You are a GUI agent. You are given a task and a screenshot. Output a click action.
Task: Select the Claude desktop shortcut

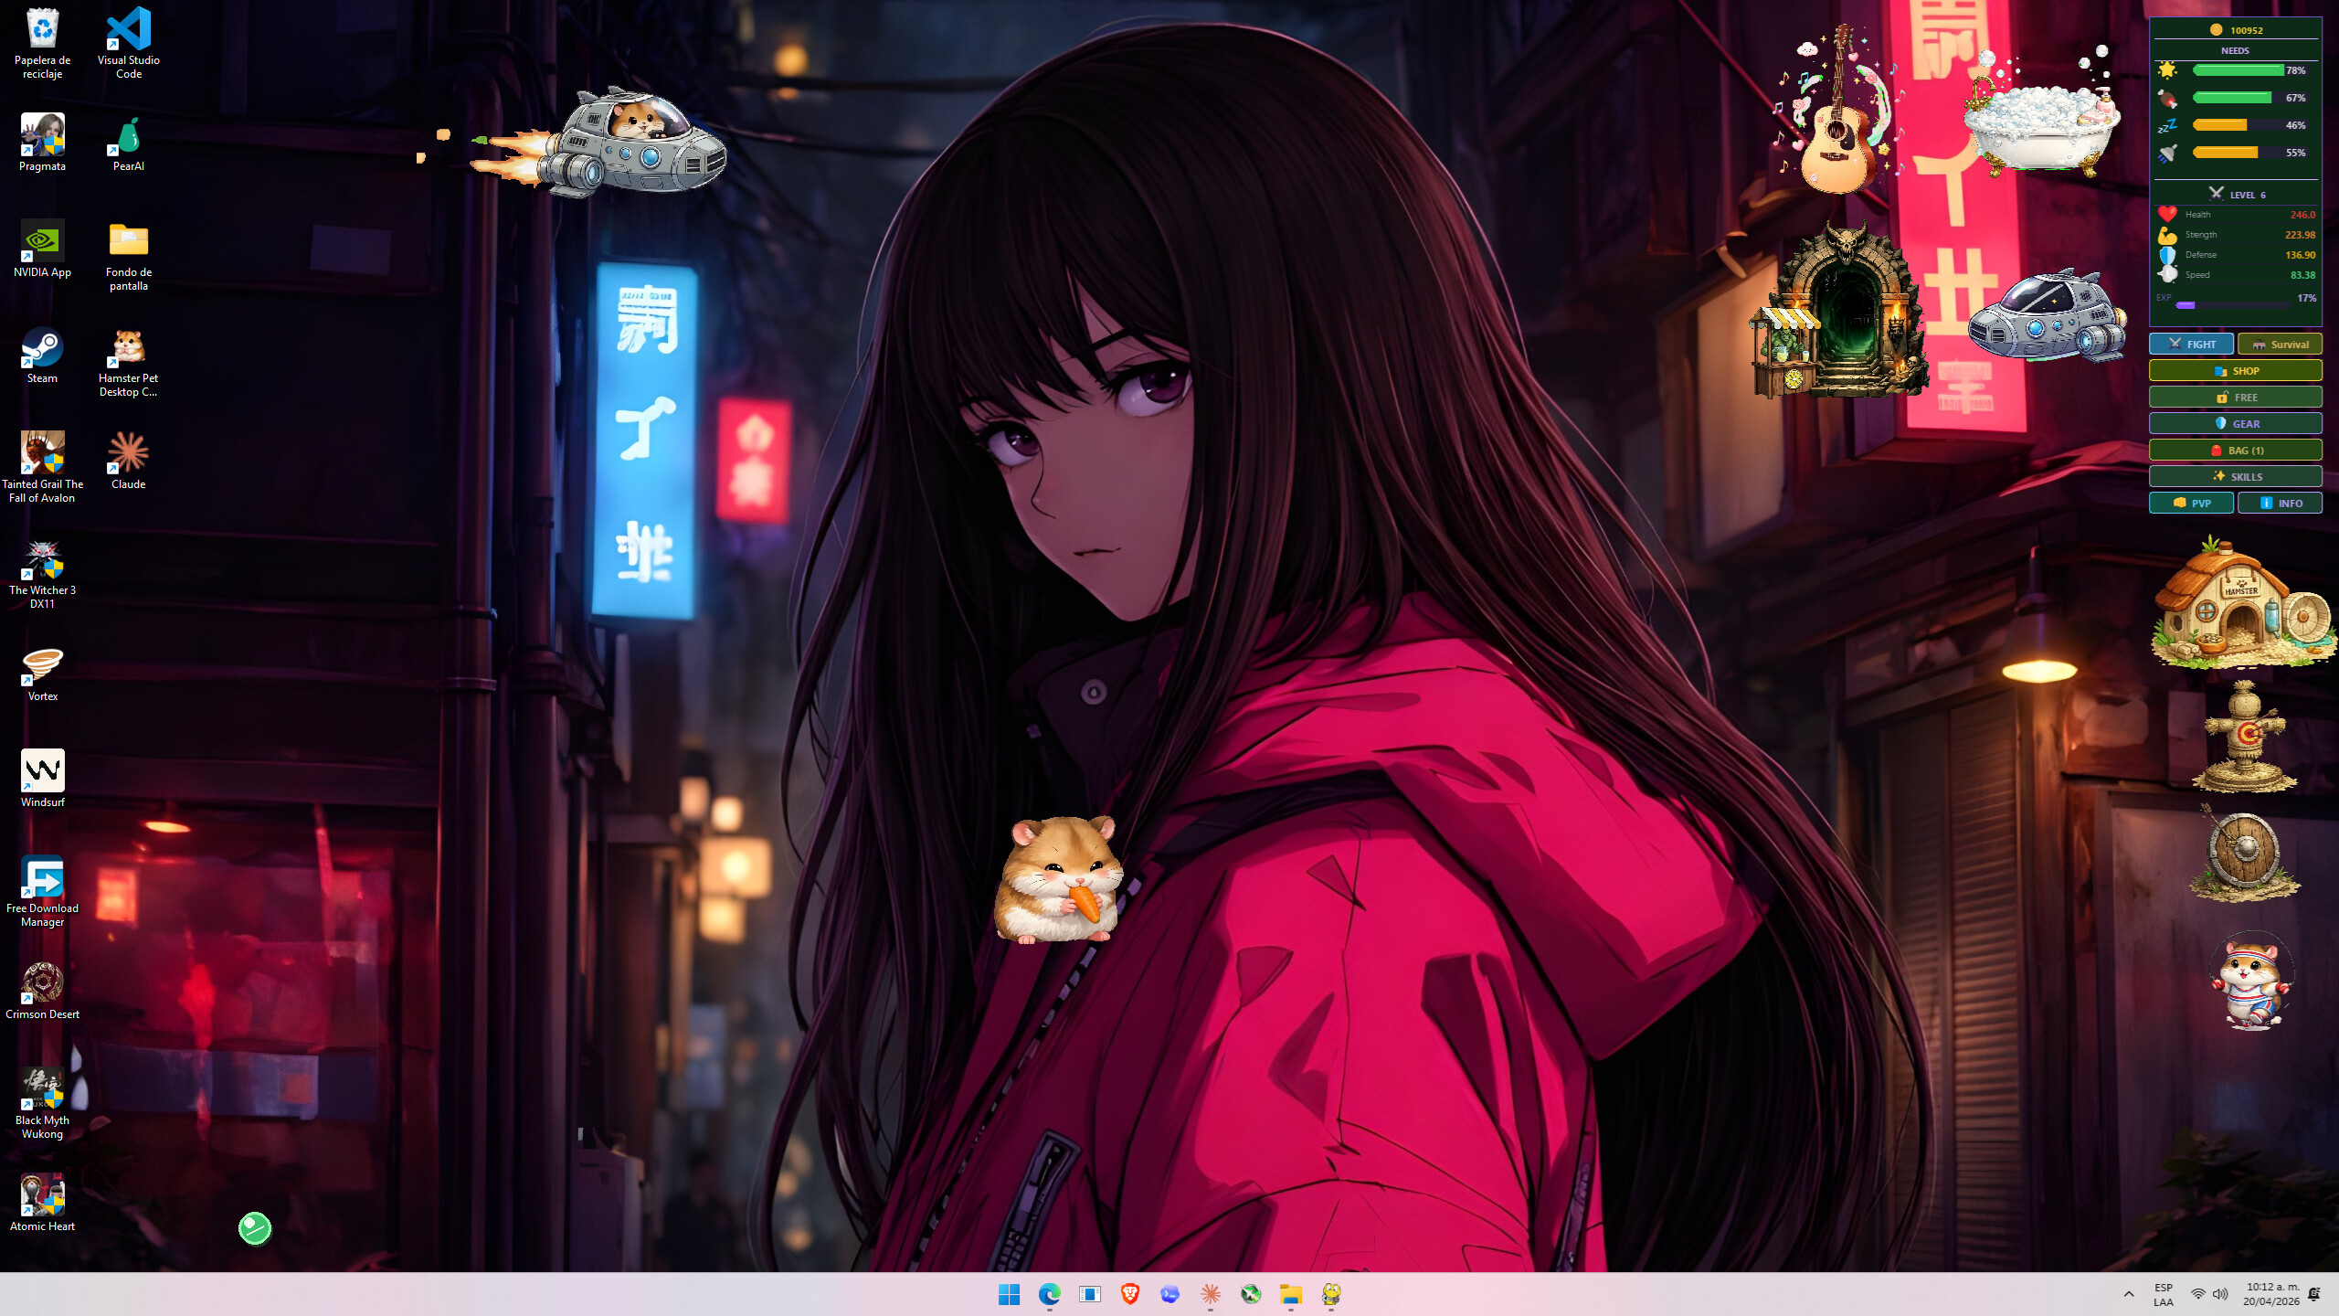tap(129, 460)
